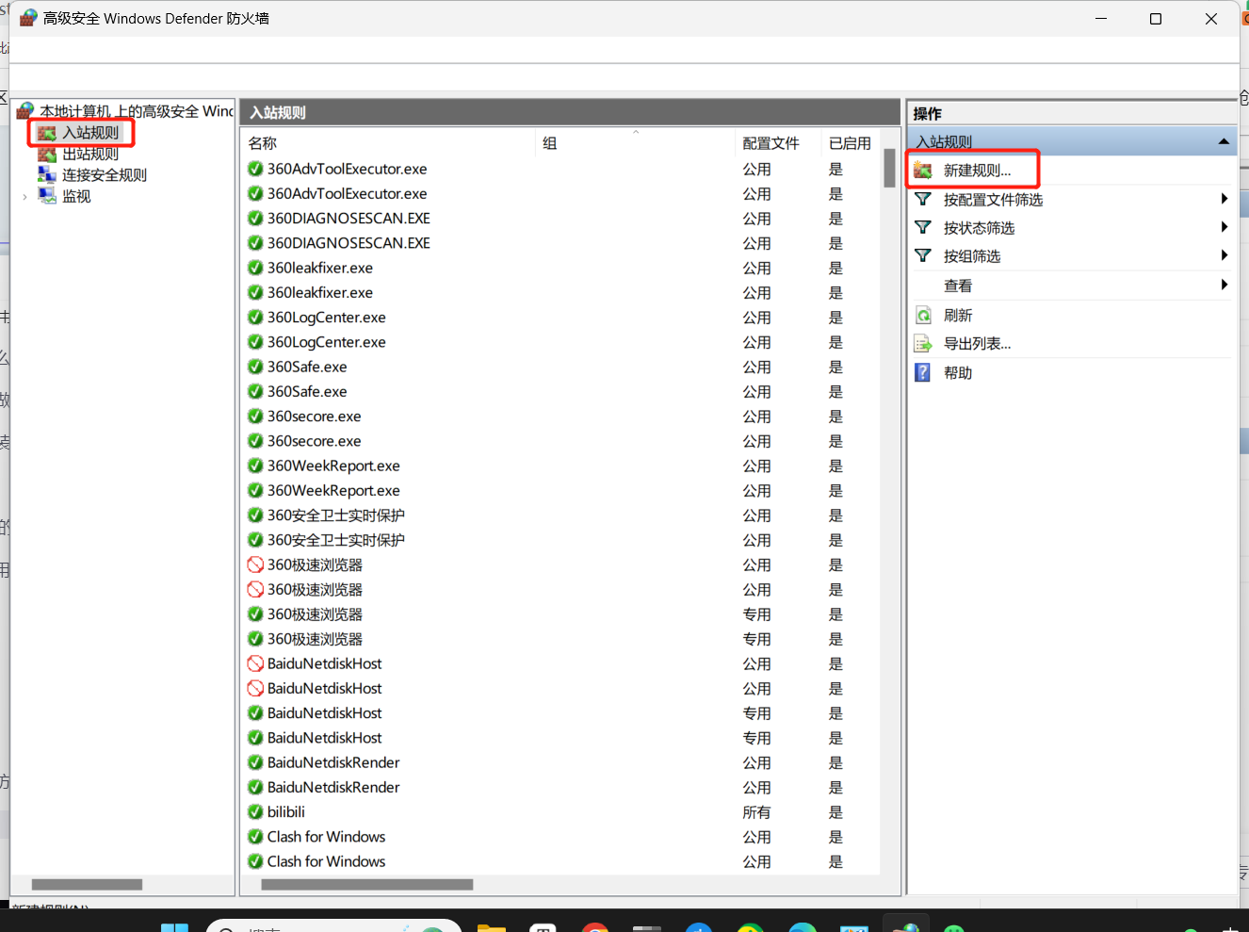The width and height of the screenshot is (1249, 932).
Task: Sort by the 已启用 column header
Action: pos(850,143)
